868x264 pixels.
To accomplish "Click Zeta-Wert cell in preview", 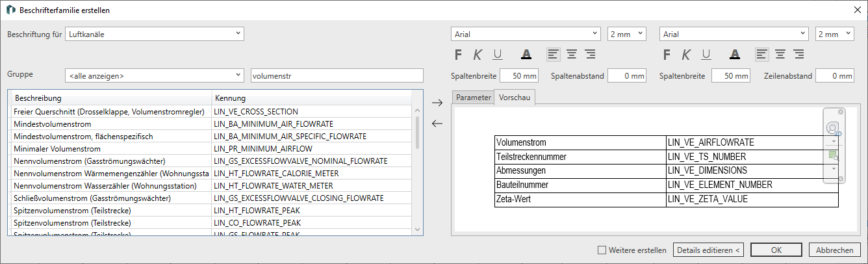I will coord(580,199).
